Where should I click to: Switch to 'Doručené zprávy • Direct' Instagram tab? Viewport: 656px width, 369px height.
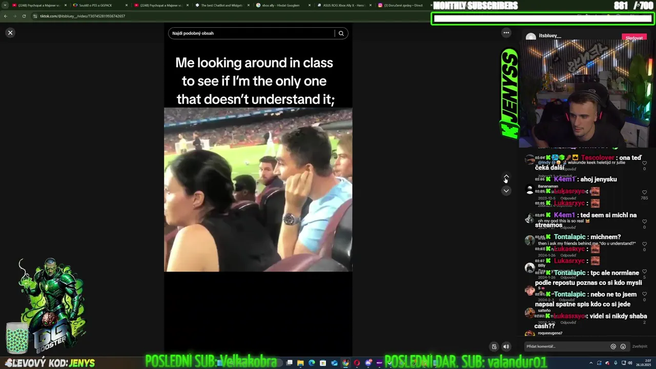pyautogui.click(x=403, y=5)
